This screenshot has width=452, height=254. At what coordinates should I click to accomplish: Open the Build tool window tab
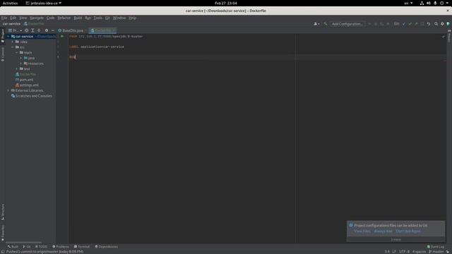pyautogui.click(x=13, y=247)
